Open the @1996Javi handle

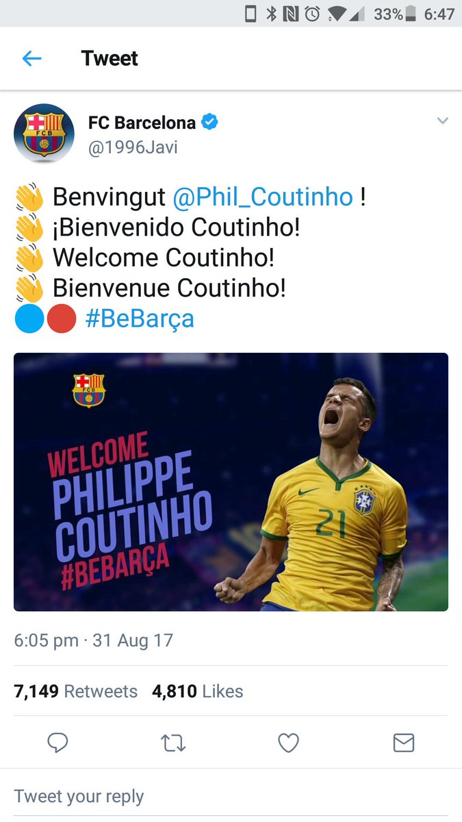(x=133, y=147)
